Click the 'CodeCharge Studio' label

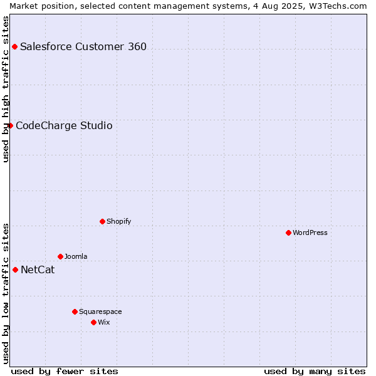(64, 126)
